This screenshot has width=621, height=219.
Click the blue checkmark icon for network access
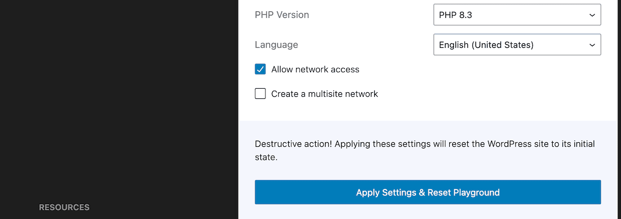[260, 70]
